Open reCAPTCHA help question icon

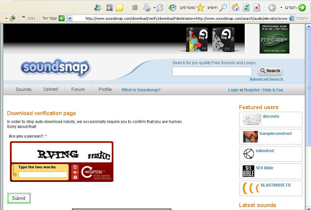(75, 177)
